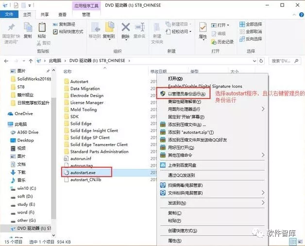Switch to the details view icon
Viewport: 305px width, 246px height.
tap(293, 242)
